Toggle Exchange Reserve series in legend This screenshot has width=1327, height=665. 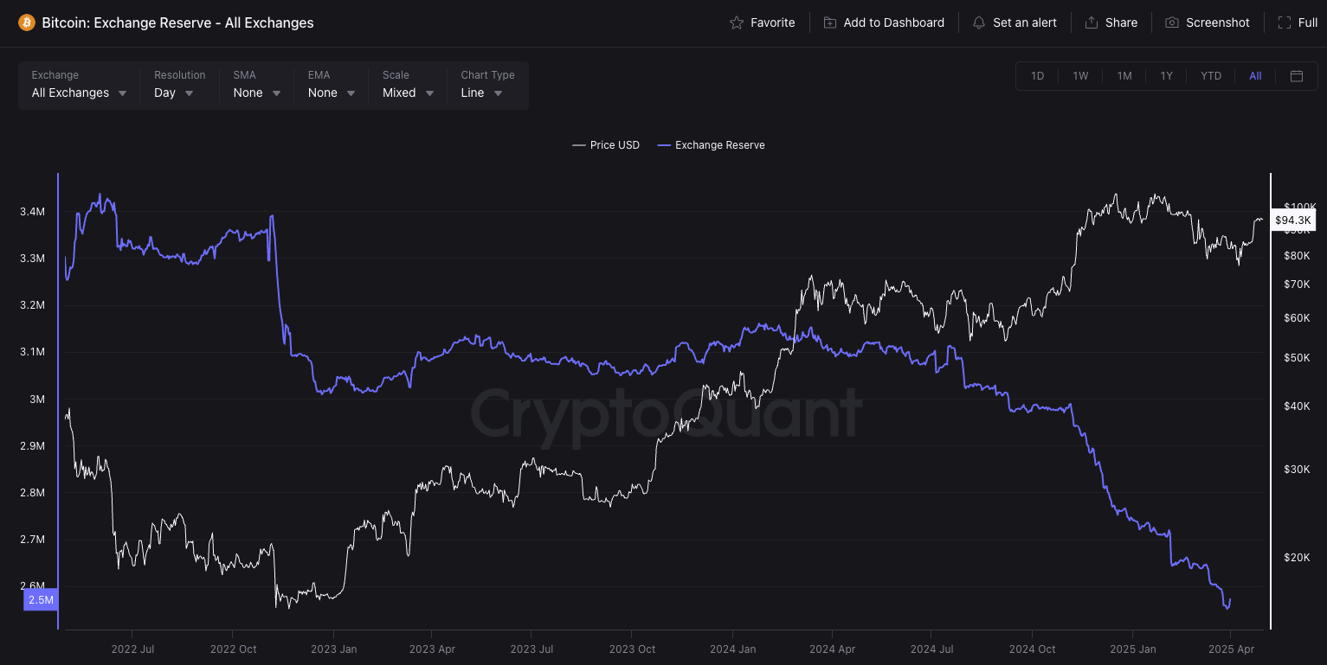click(712, 145)
